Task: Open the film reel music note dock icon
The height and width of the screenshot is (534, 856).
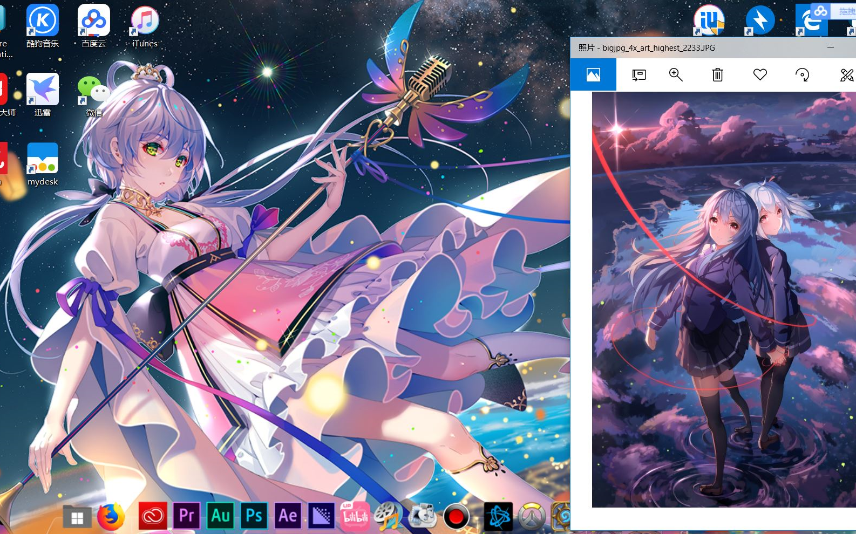Action: (389, 516)
